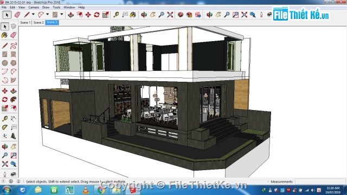
Task: Select the Rotated Rectangle tool
Action: coord(13,54)
